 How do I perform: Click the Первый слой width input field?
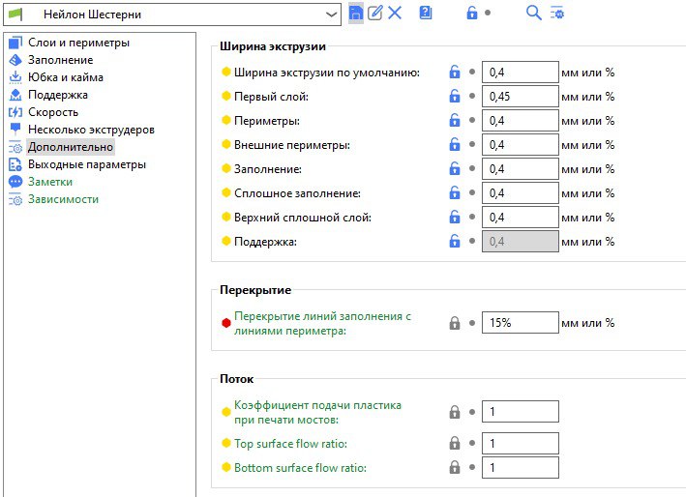point(520,97)
